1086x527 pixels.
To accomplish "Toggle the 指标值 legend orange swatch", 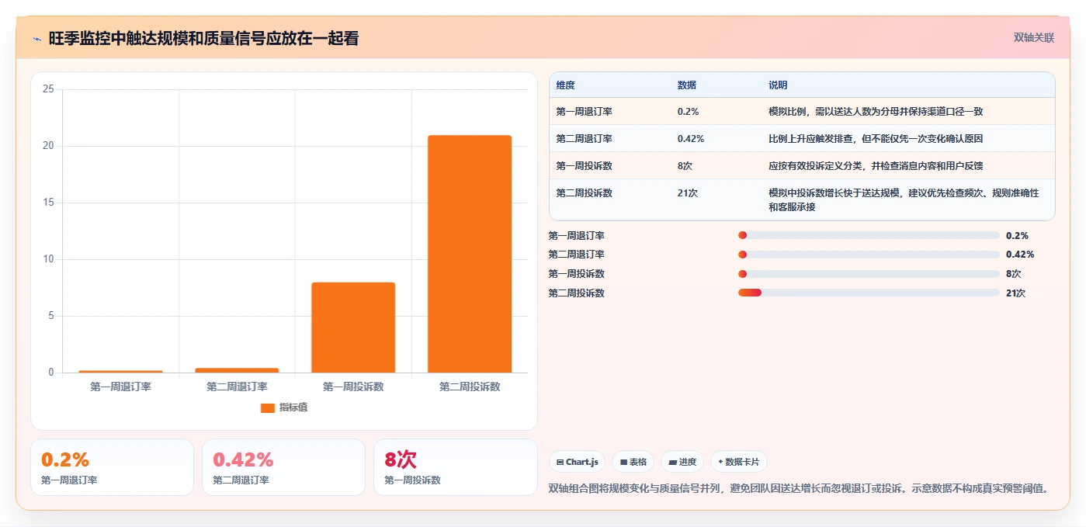I will 267,407.
